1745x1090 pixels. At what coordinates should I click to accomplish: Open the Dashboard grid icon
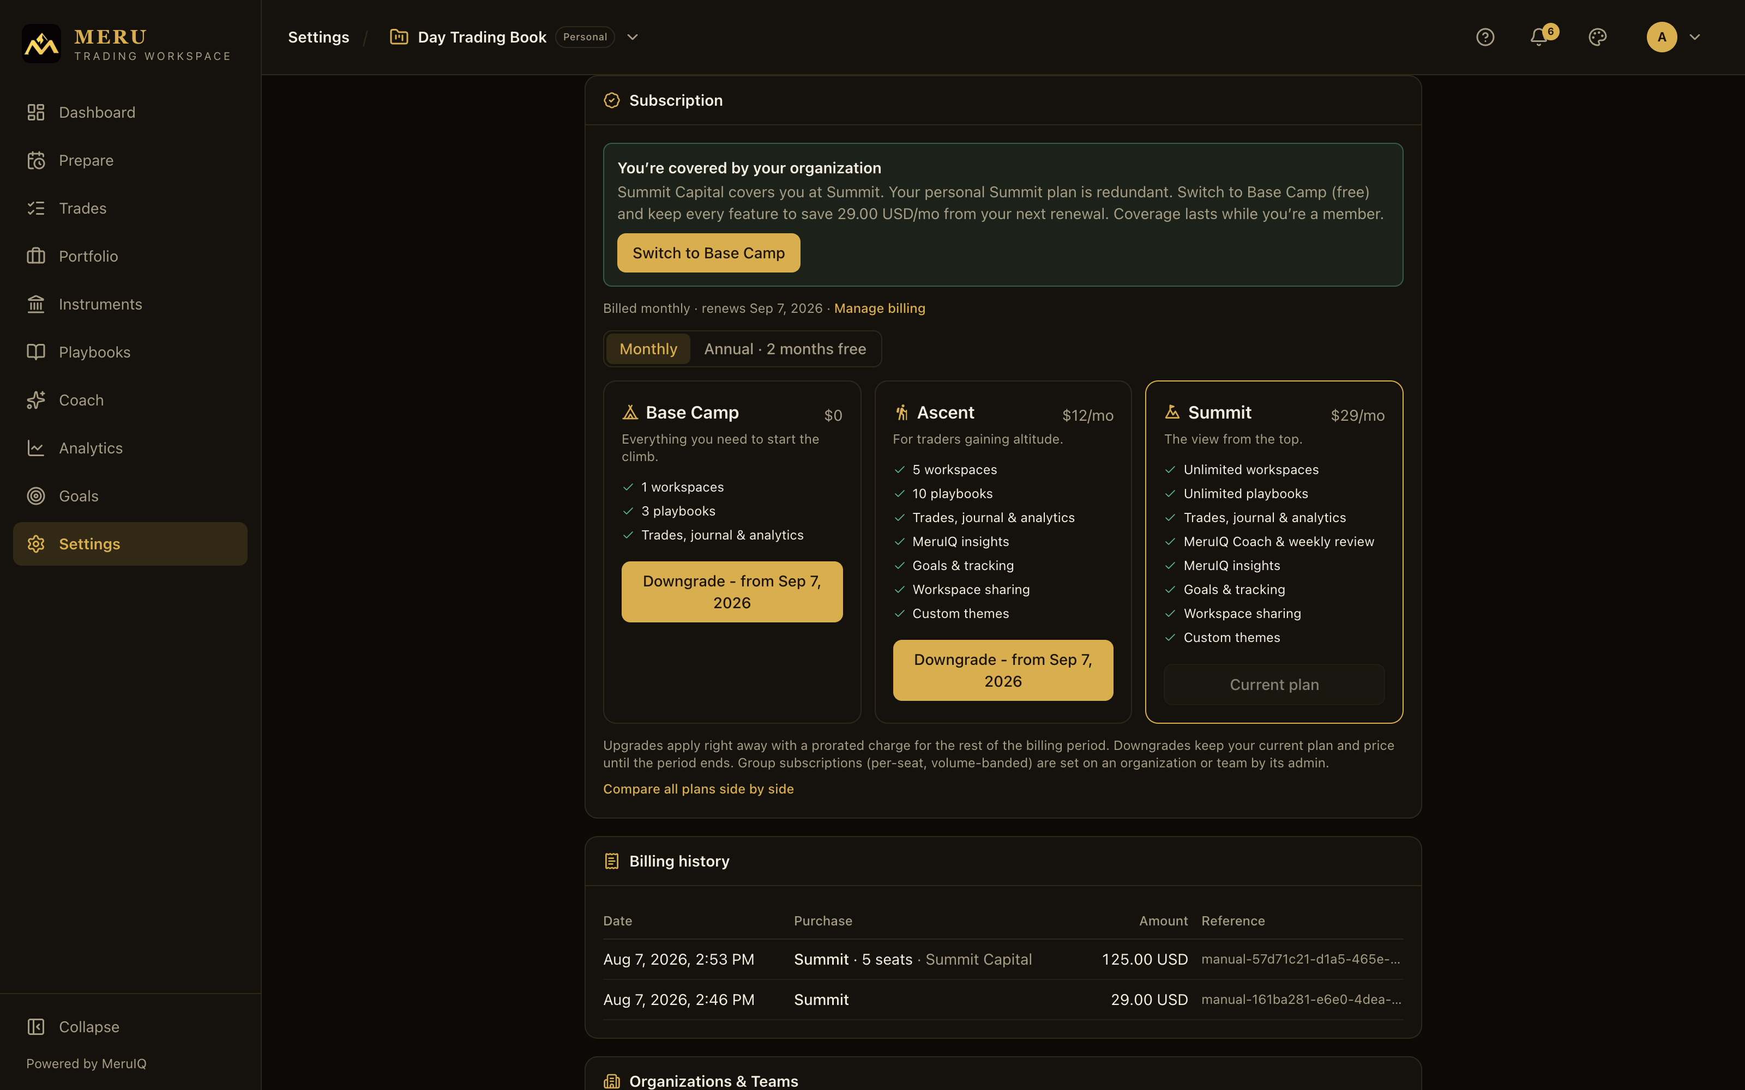point(36,112)
